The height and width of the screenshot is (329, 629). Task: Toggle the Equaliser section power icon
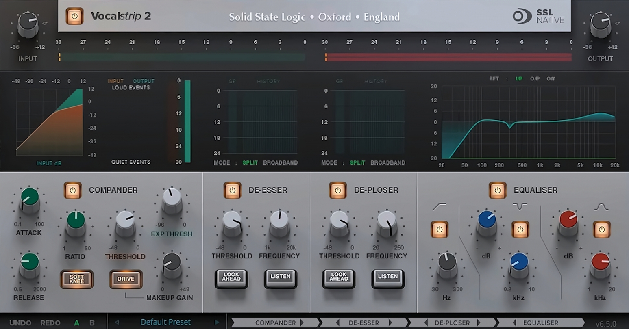click(497, 190)
